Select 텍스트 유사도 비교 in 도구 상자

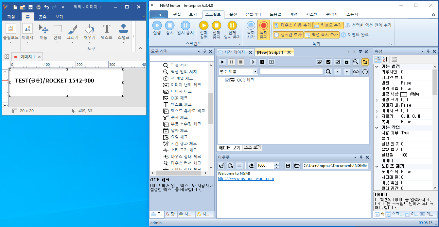tap(188, 111)
